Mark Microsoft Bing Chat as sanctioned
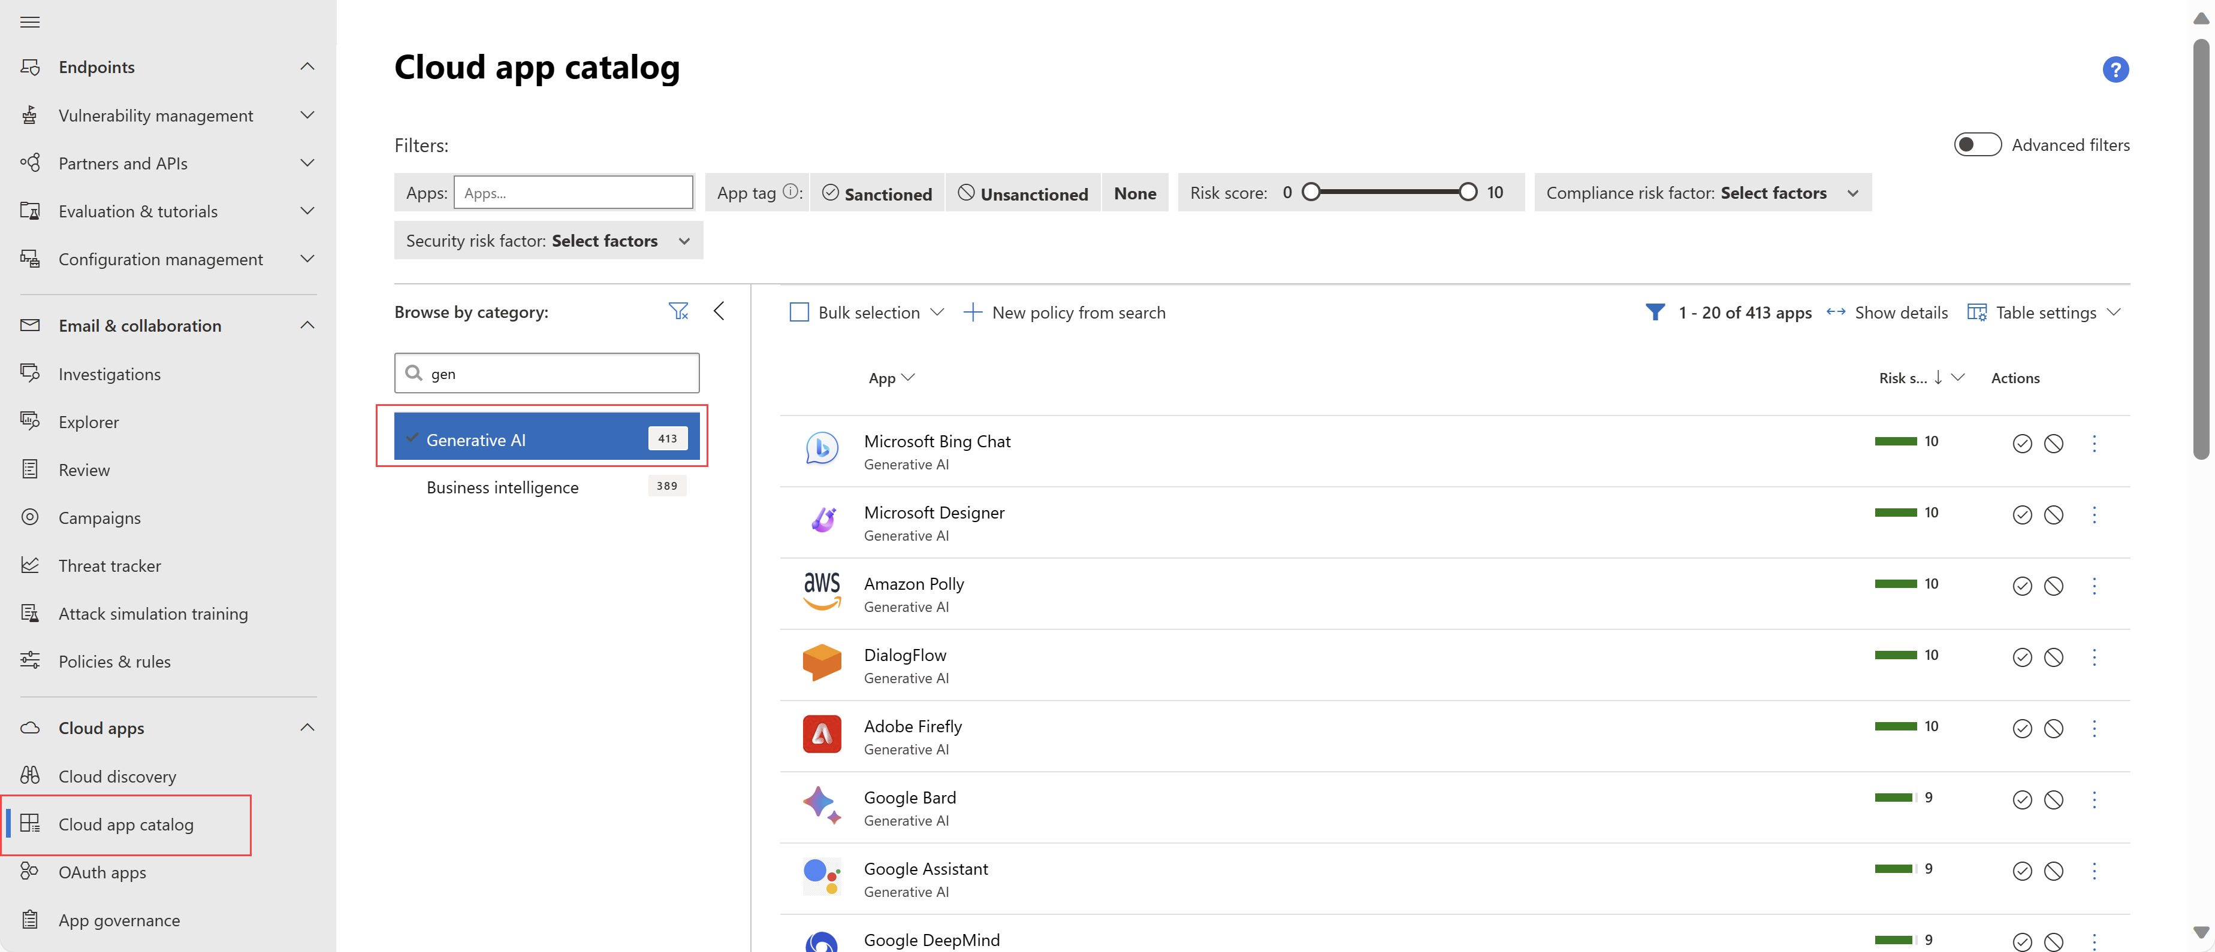2215x952 pixels. 2021,444
